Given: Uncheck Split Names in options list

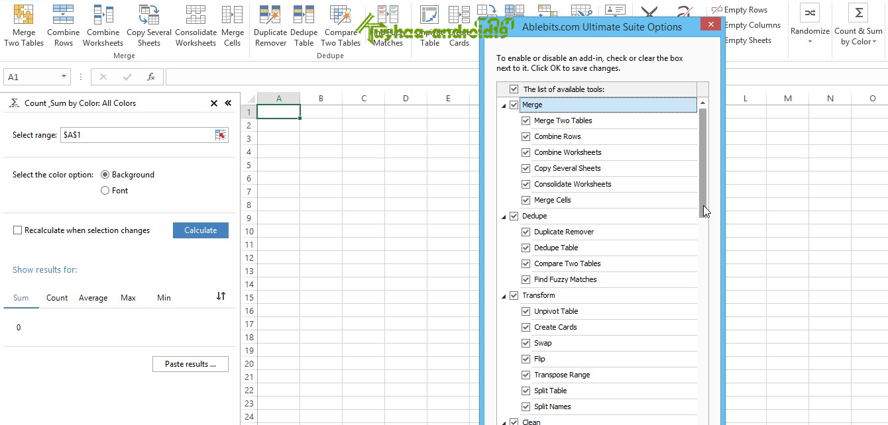Looking at the screenshot, I should [526, 406].
